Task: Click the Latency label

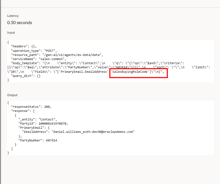Action: pos(13,16)
